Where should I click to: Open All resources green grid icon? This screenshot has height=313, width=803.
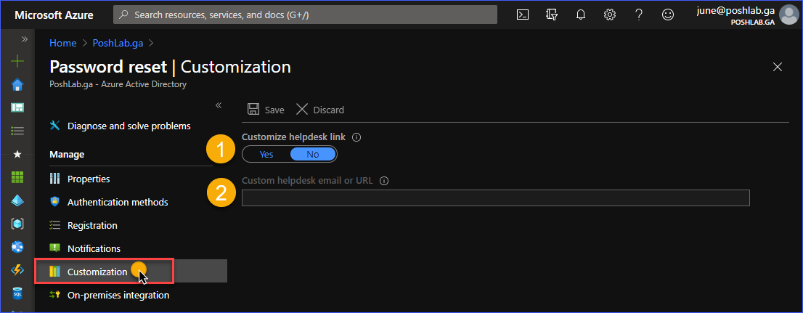[x=17, y=177]
